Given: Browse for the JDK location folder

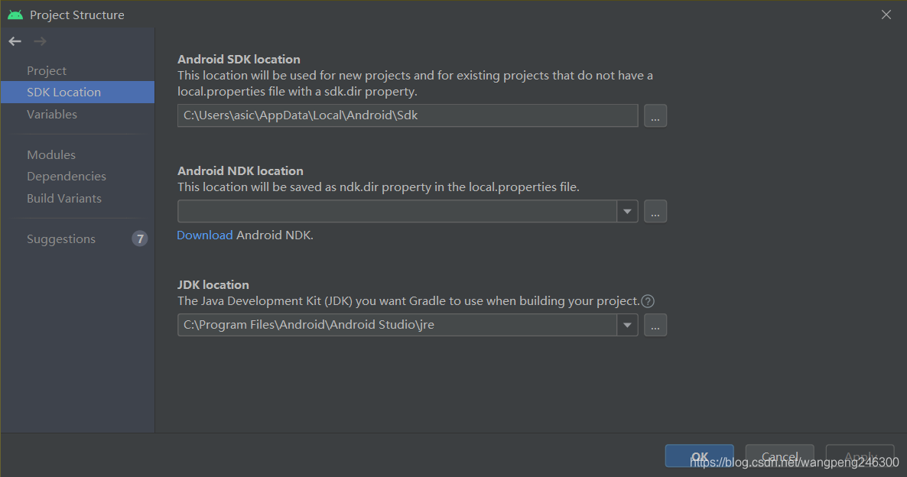Looking at the screenshot, I should tap(655, 325).
